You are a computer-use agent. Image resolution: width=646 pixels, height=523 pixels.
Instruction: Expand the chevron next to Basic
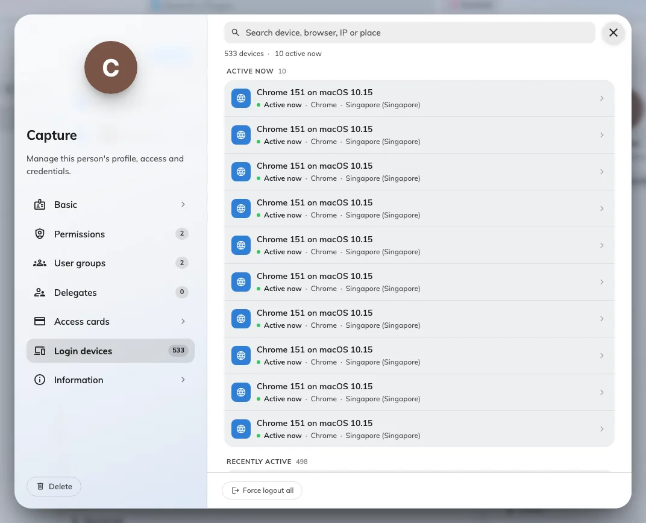tap(183, 205)
